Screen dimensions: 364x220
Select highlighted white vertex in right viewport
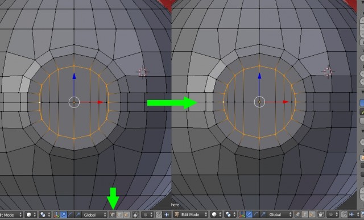pyautogui.click(x=224, y=102)
